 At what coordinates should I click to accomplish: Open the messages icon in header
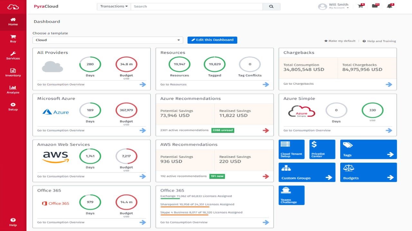[375, 6]
